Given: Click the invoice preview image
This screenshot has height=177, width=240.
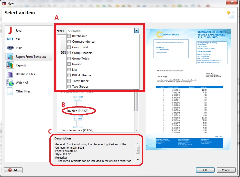Looking at the screenshot, I should pyautogui.click(x=188, y=89).
